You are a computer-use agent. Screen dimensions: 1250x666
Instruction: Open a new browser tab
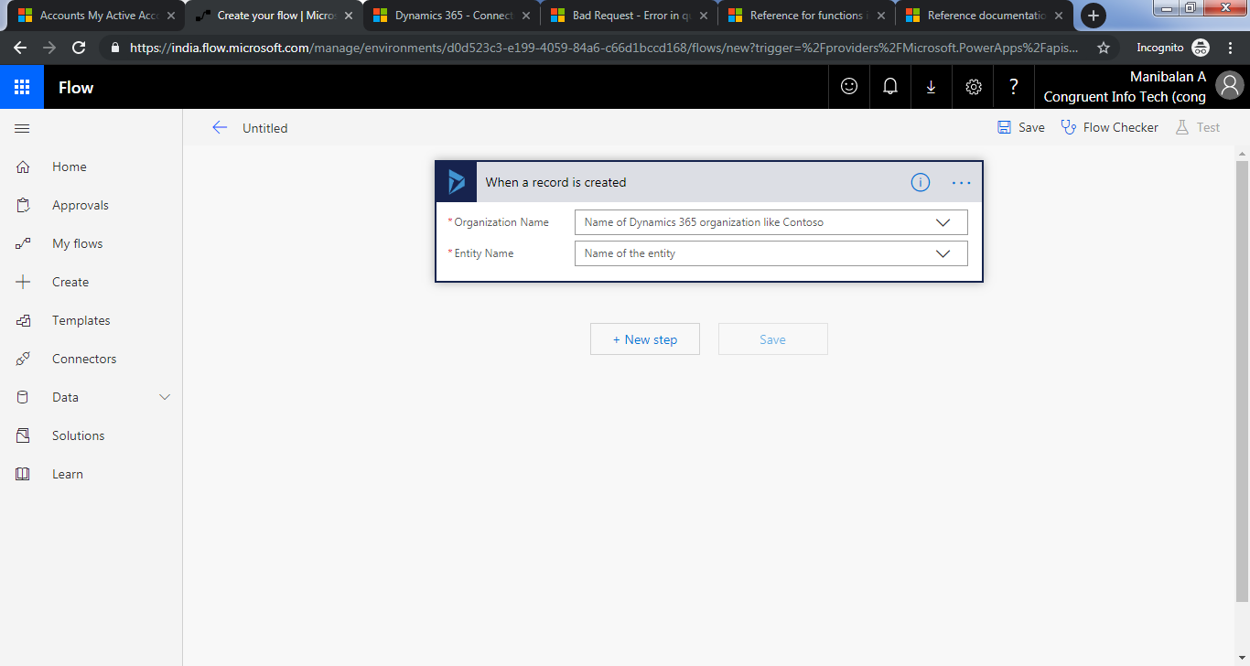coord(1093,16)
